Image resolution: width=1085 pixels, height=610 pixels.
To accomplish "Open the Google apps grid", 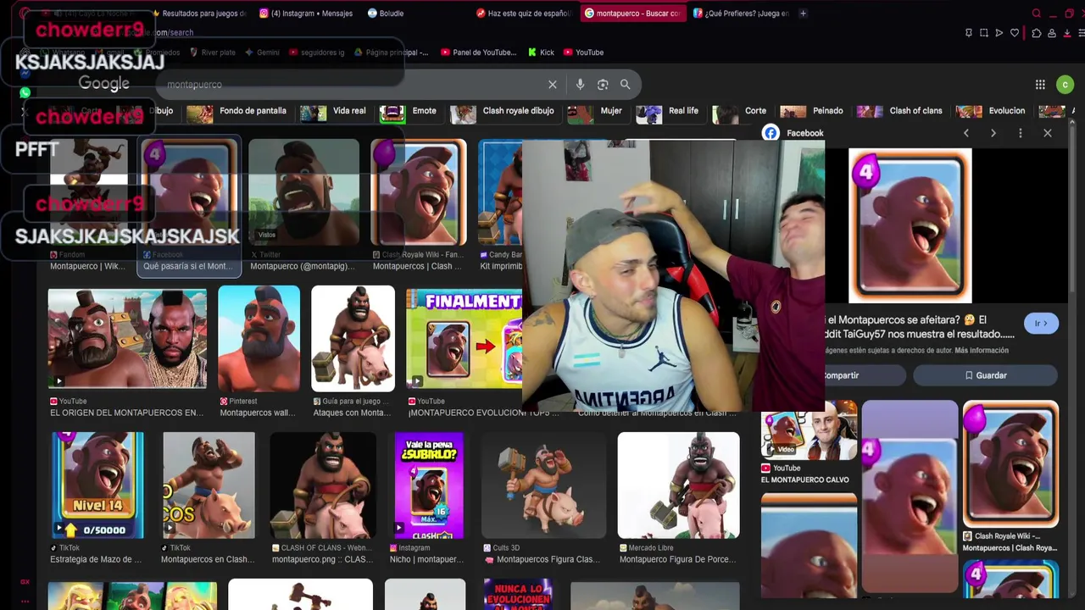I will coord(1040,85).
